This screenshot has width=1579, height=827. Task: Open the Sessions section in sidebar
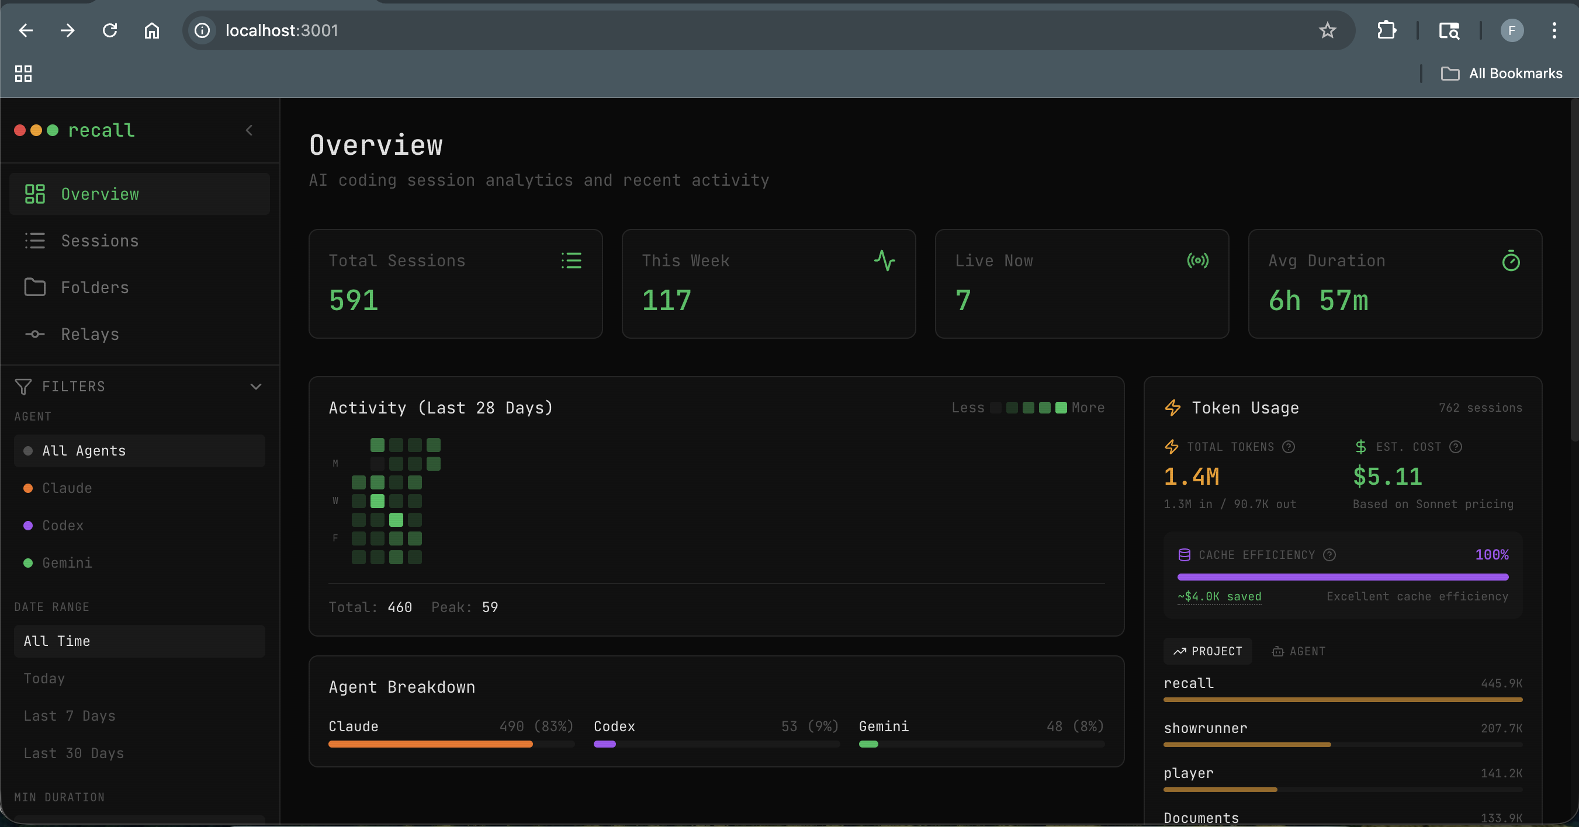99,240
